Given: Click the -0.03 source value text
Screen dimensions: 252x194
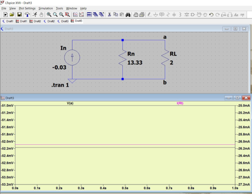Looking at the screenshot, I should coord(59,67).
